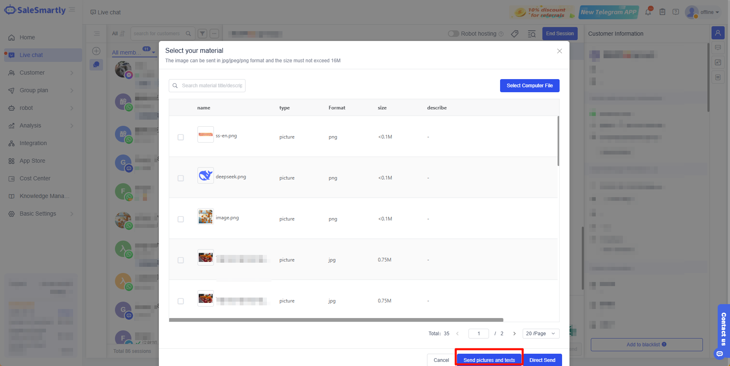Click the search material title input field
Viewport: 730px width, 366px height.
coord(211,86)
